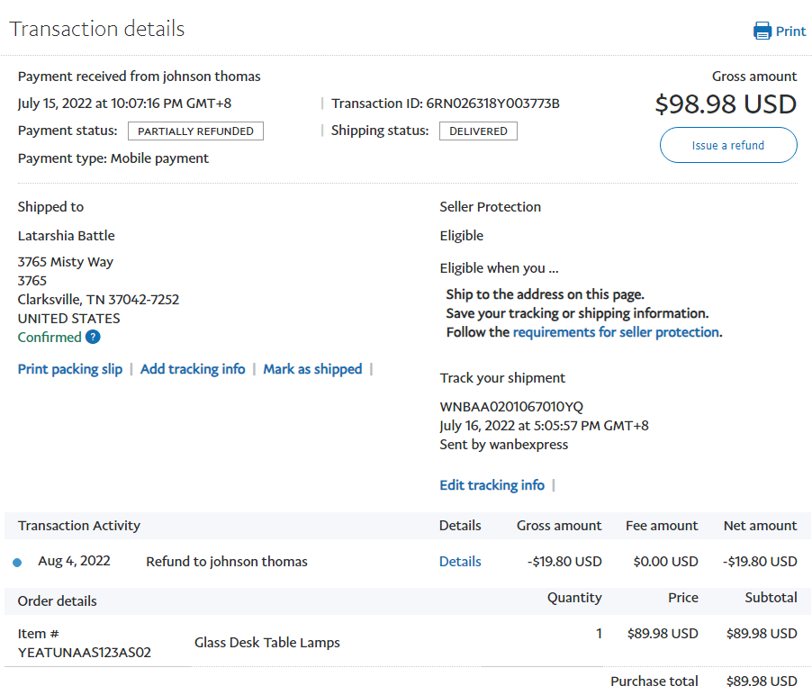
Task: Click tracking number WNBAA0201067010YQ
Action: [x=511, y=407]
